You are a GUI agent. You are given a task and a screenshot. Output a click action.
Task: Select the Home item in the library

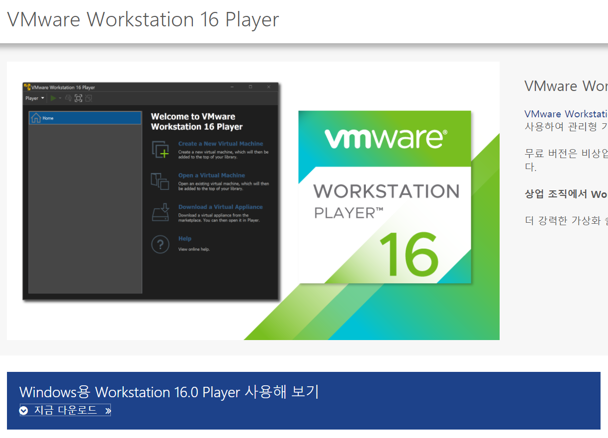click(x=85, y=118)
